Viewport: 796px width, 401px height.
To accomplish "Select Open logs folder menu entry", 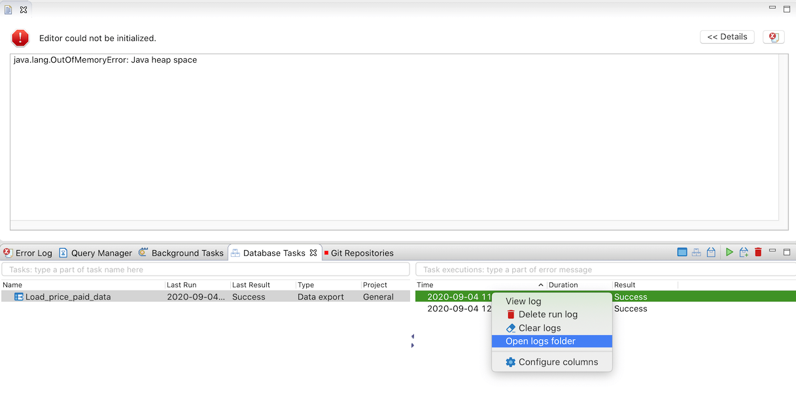I will tap(552, 341).
